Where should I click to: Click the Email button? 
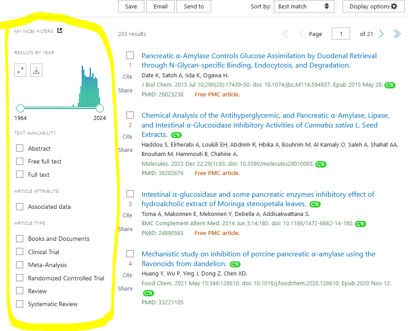coord(160,6)
